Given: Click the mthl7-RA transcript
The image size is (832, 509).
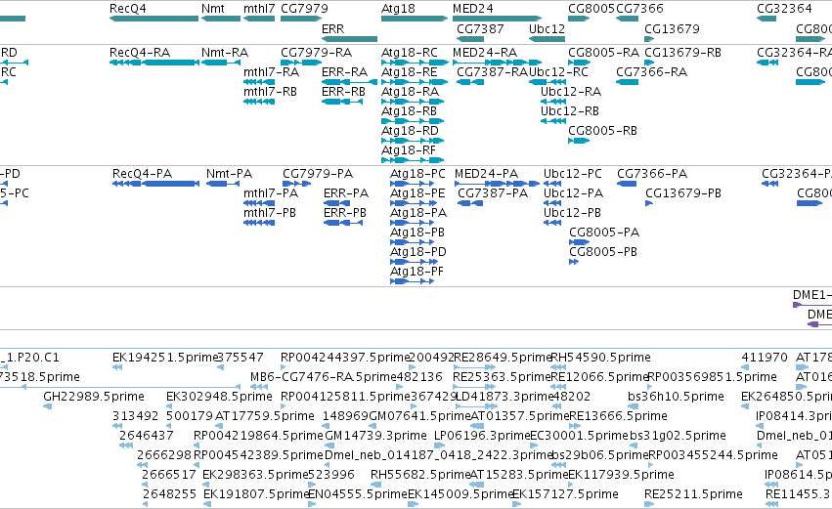Looking at the screenshot, I should 259,82.
